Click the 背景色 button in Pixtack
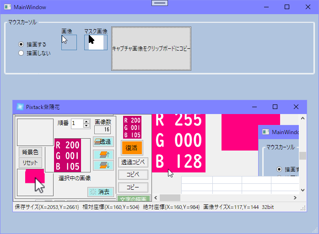 pyautogui.click(x=30, y=152)
